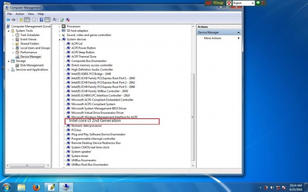Select ACPI Sleep Button device
The image size is (308, 192).
[x=83, y=52]
